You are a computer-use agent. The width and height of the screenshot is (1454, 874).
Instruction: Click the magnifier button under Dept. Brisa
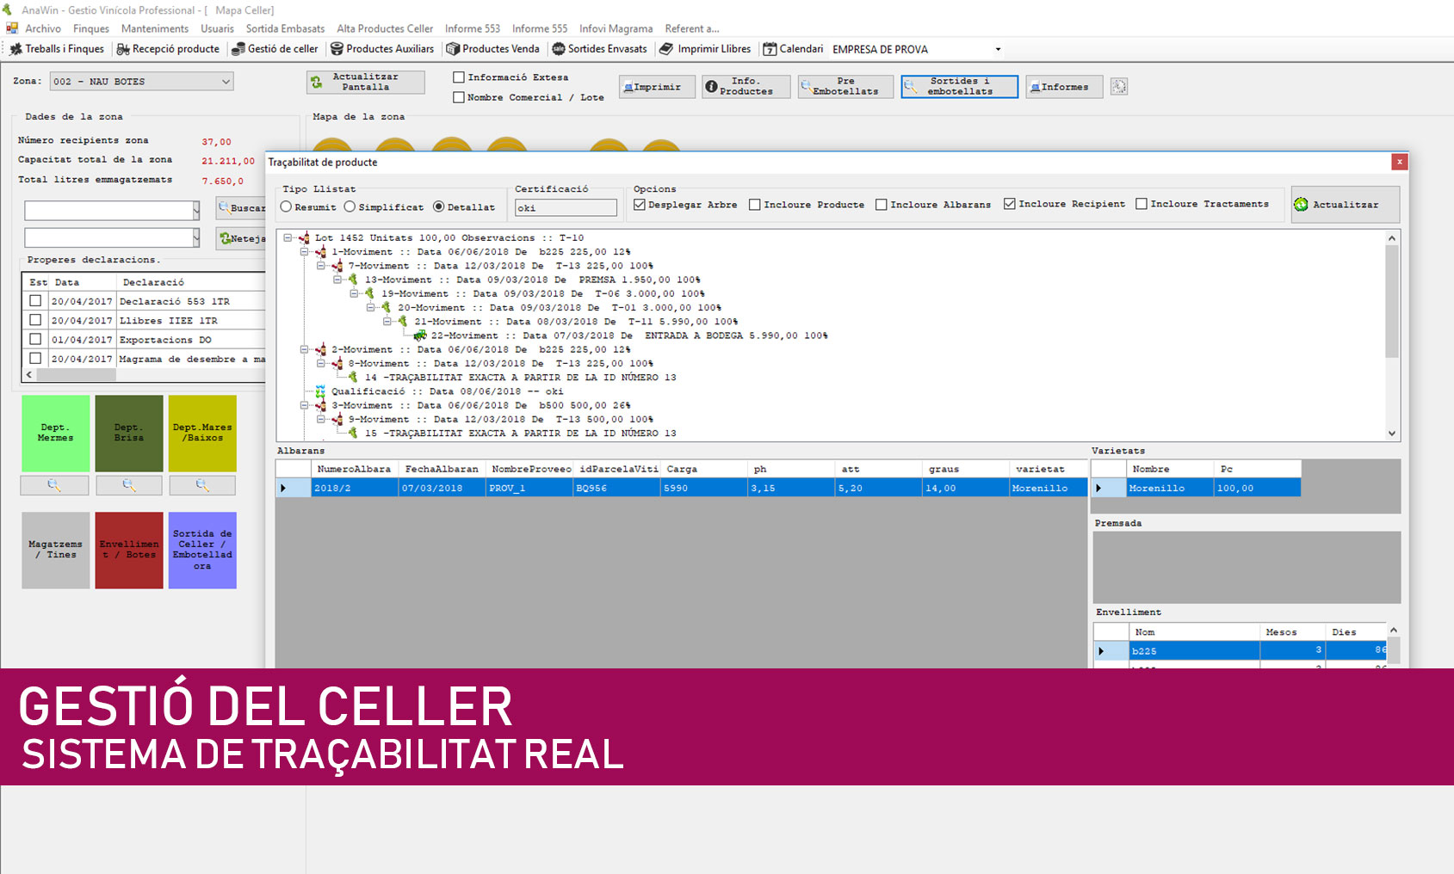click(x=129, y=486)
